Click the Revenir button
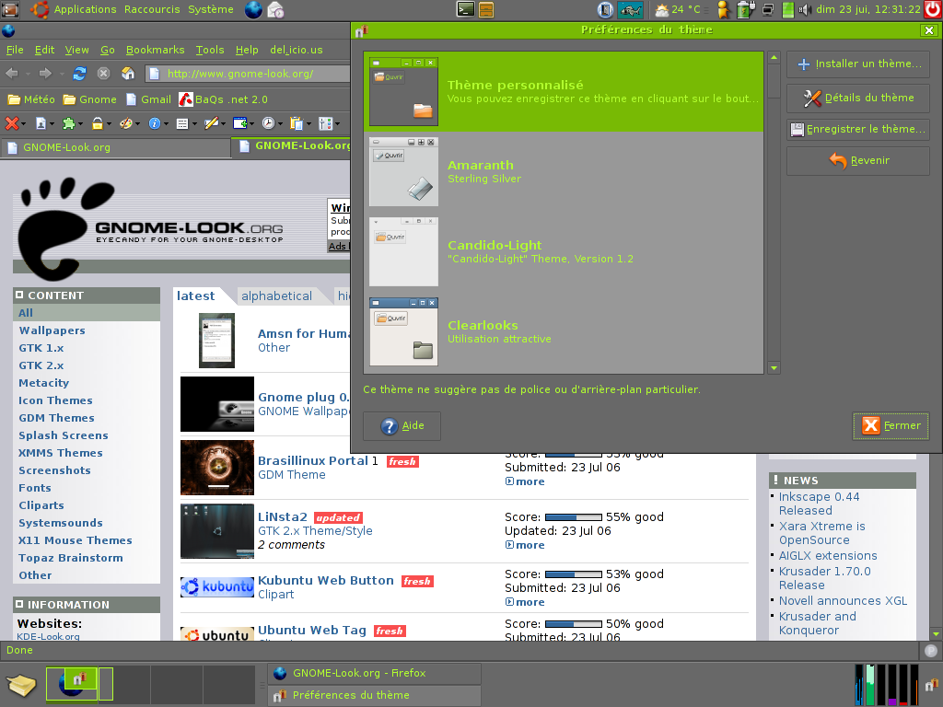The width and height of the screenshot is (943, 707). pos(858,160)
